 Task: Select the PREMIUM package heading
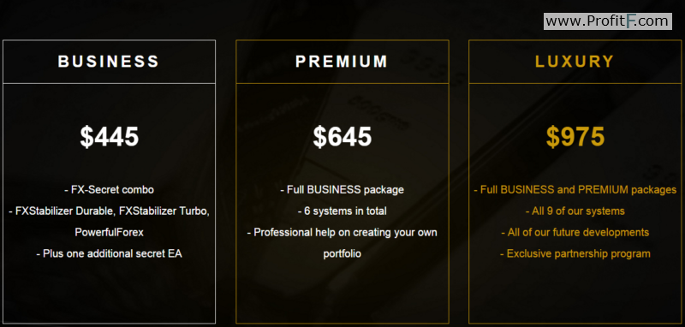342,62
